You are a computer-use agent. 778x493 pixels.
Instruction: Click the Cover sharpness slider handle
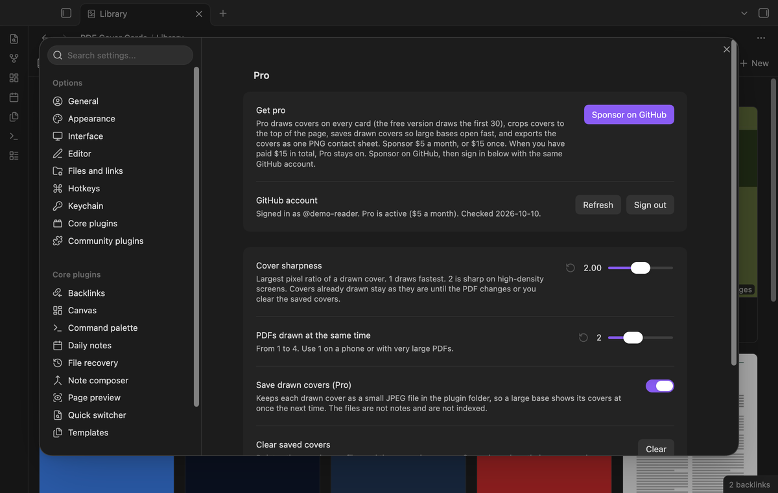pyautogui.click(x=641, y=268)
